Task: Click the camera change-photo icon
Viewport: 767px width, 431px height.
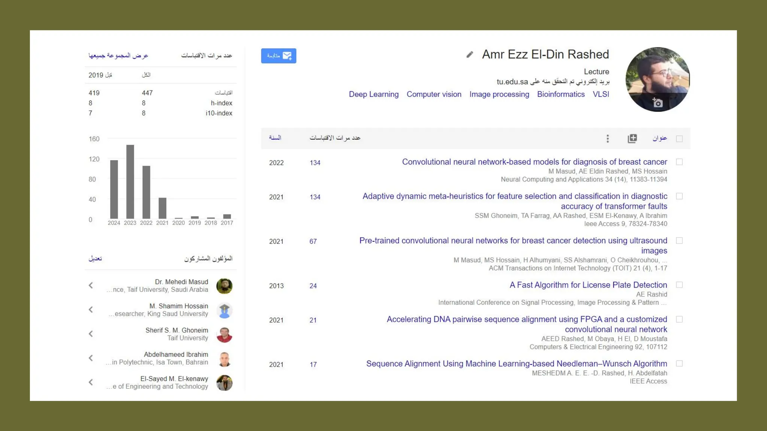Action: pos(657,103)
